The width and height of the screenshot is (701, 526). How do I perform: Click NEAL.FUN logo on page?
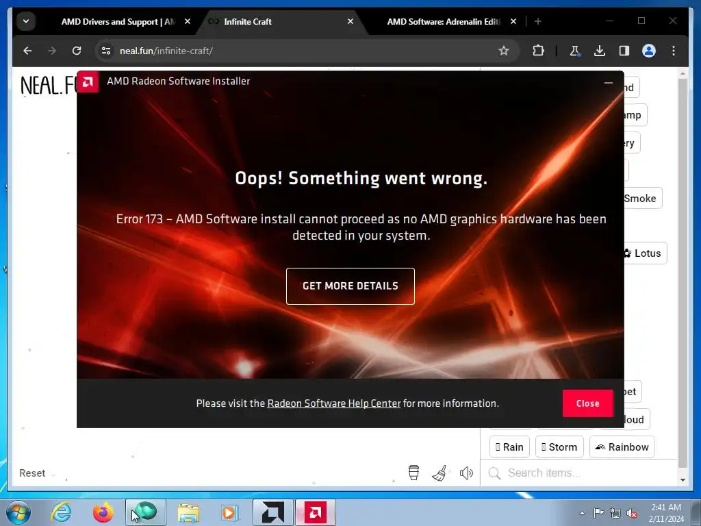click(x=49, y=85)
